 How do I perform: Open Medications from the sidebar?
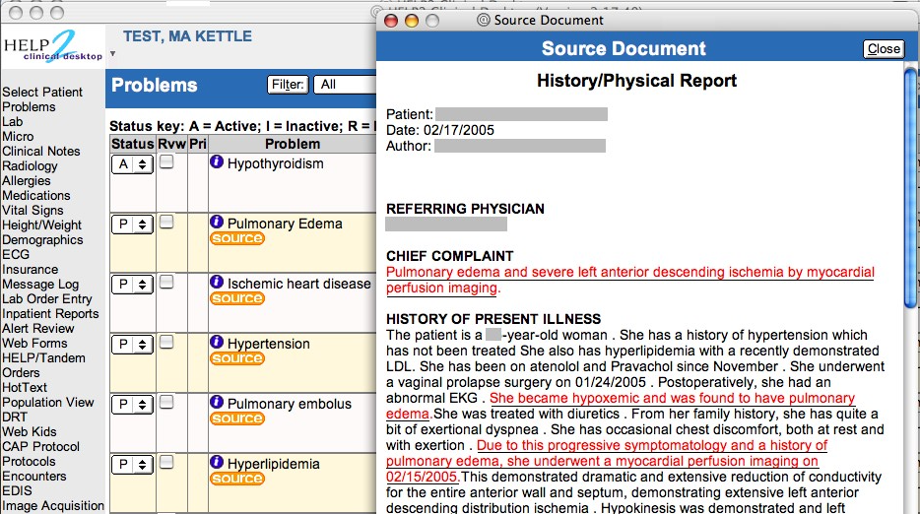click(36, 195)
